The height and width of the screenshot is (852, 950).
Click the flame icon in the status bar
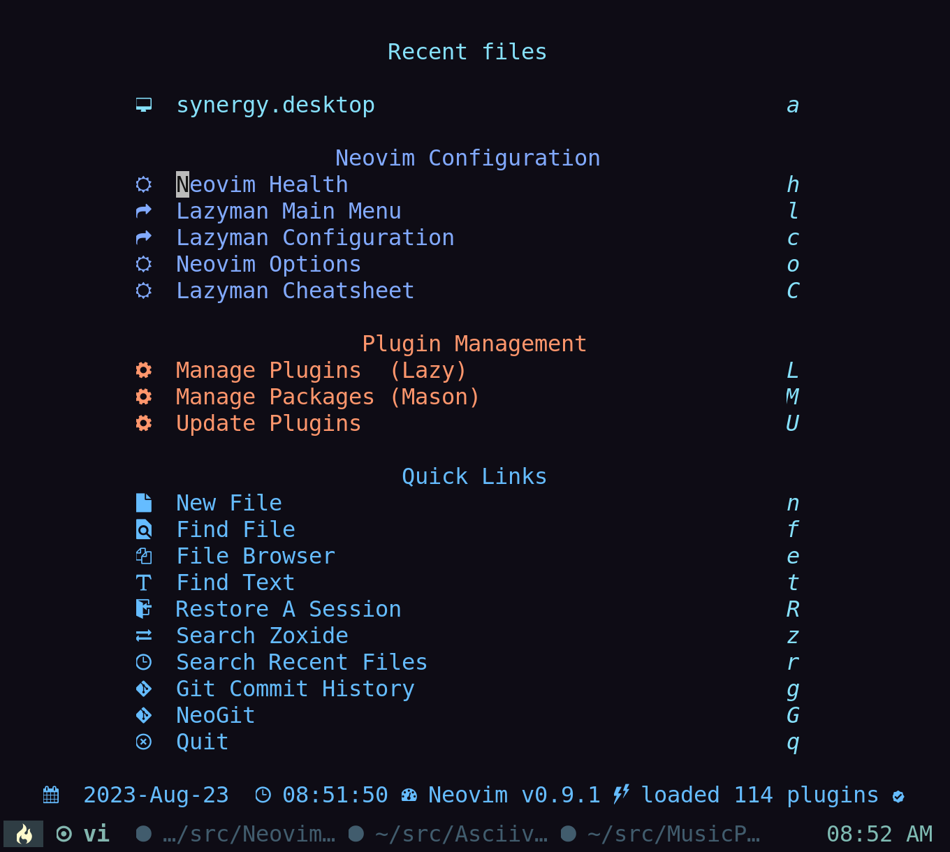(x=24, y=834)
